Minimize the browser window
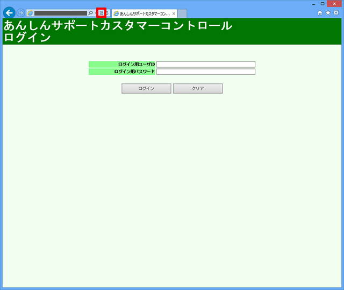The width and height of the screenshot is (344, 290). (x=314, y=4)
